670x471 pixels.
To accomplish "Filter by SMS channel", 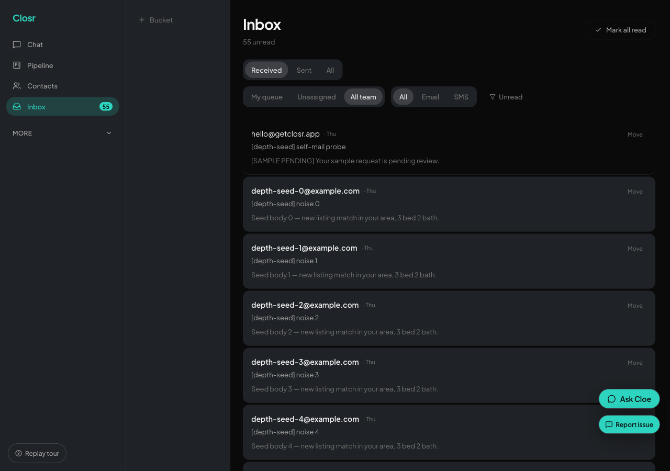I will (461, 97).
